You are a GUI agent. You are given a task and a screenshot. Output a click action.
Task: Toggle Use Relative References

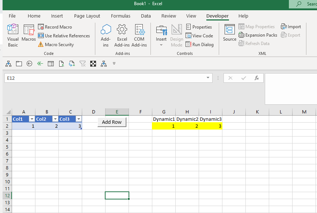pos(64,35)
